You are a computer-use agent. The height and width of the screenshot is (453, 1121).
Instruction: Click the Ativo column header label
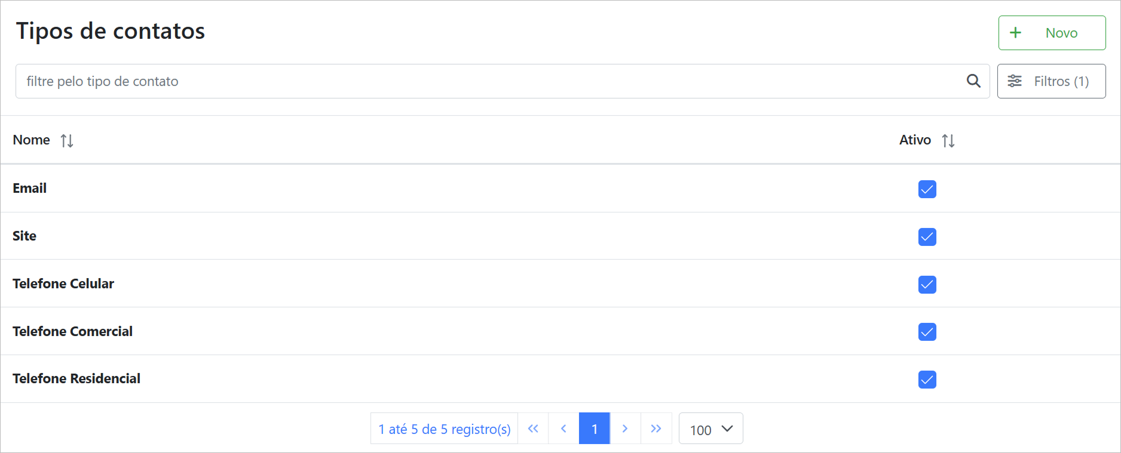[x=915, y=140]
